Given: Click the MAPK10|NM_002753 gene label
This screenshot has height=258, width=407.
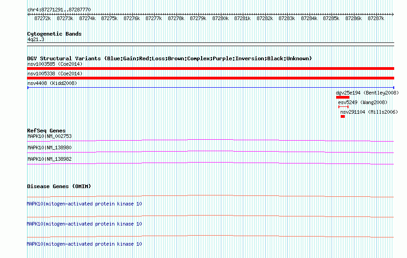Looking at the screenshot, I should pyautogui.click(x=49, y=136).
